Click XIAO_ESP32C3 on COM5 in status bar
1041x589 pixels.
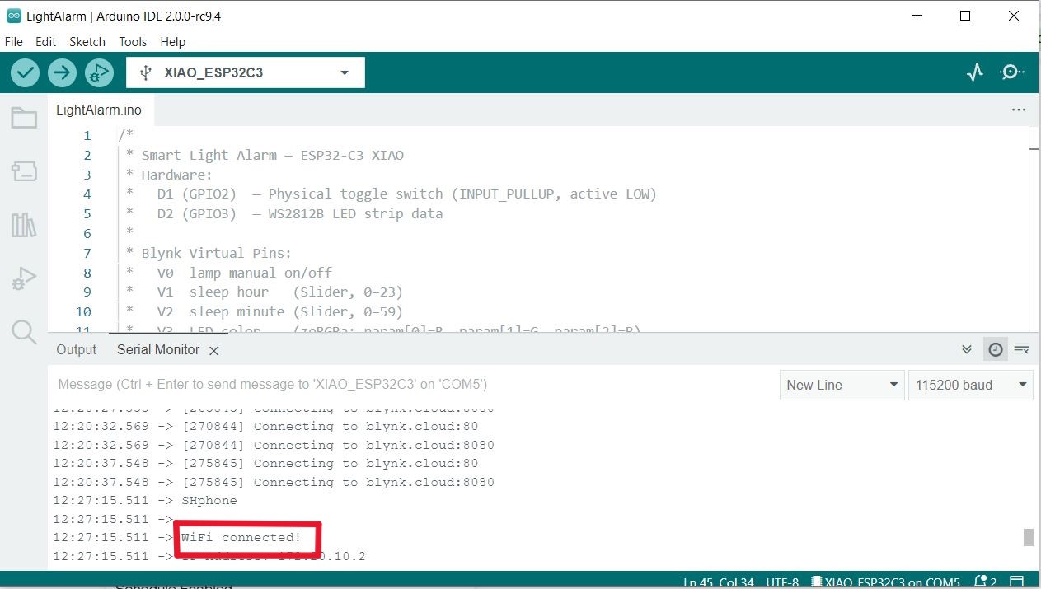(886, 582)
